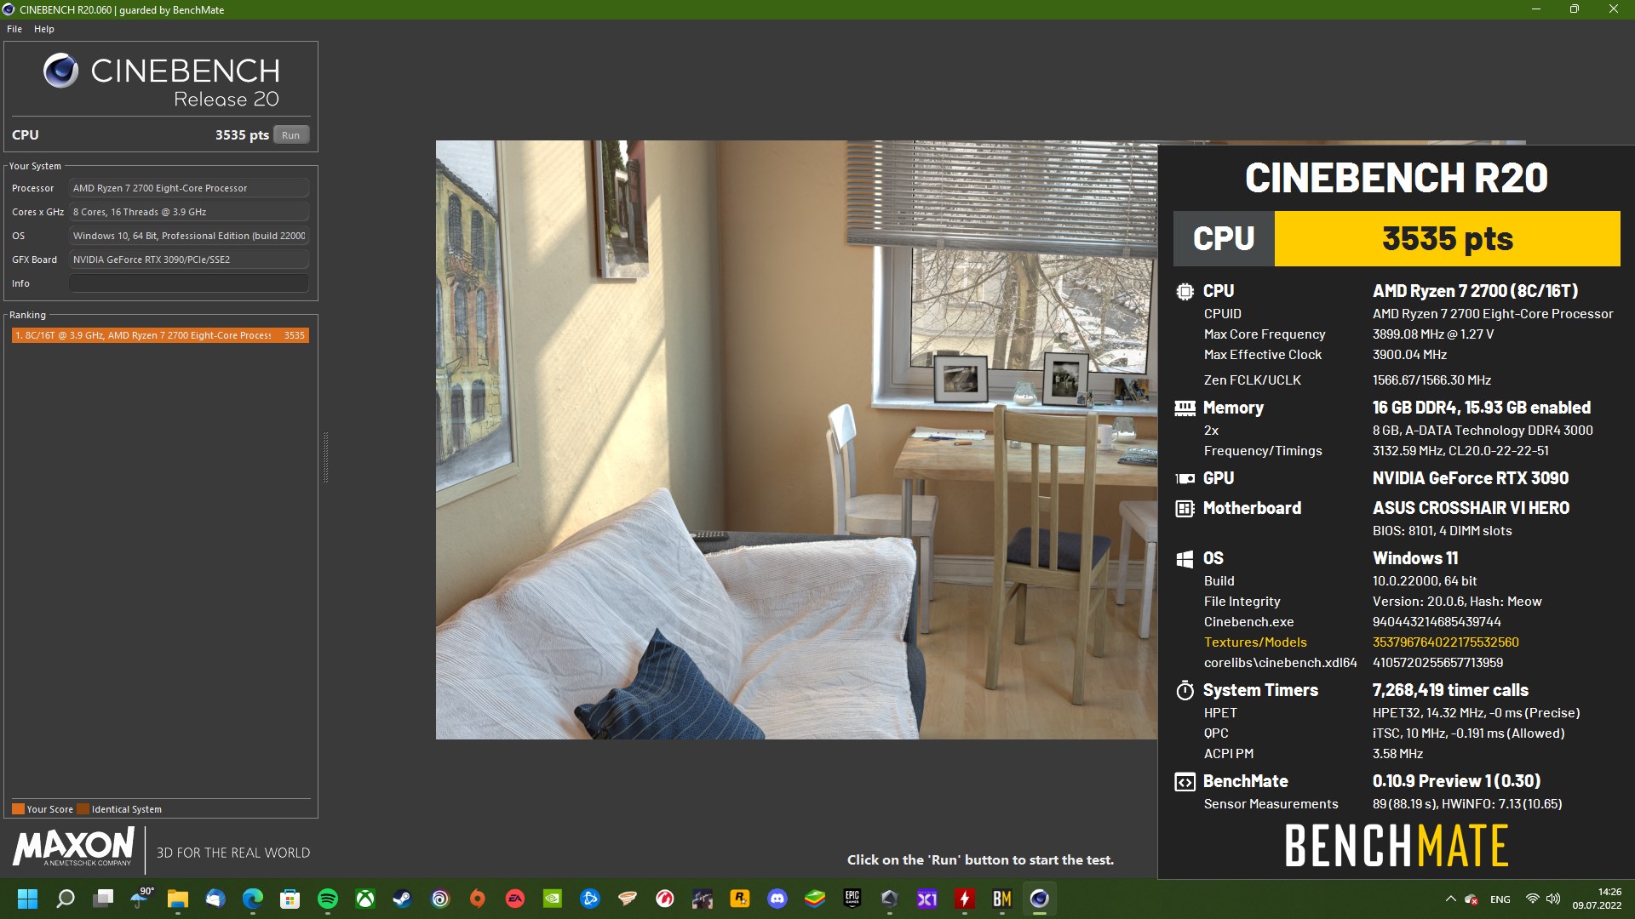
Task: Click the OS field showing Windows 10, 64 Bit
Action: 188,236
